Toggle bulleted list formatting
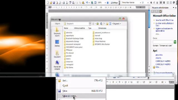 coord(171,2)
